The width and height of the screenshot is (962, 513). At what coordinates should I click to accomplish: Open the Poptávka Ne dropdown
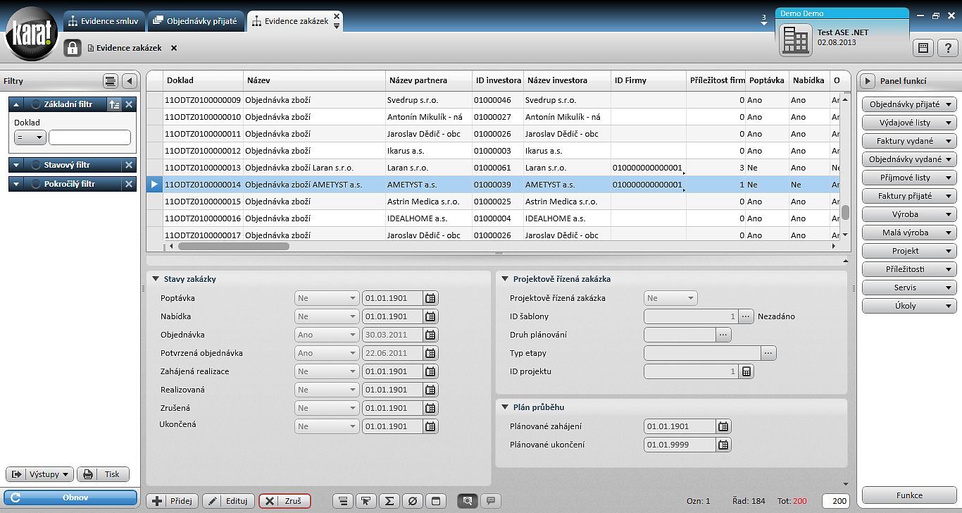(x=327, y=298)
